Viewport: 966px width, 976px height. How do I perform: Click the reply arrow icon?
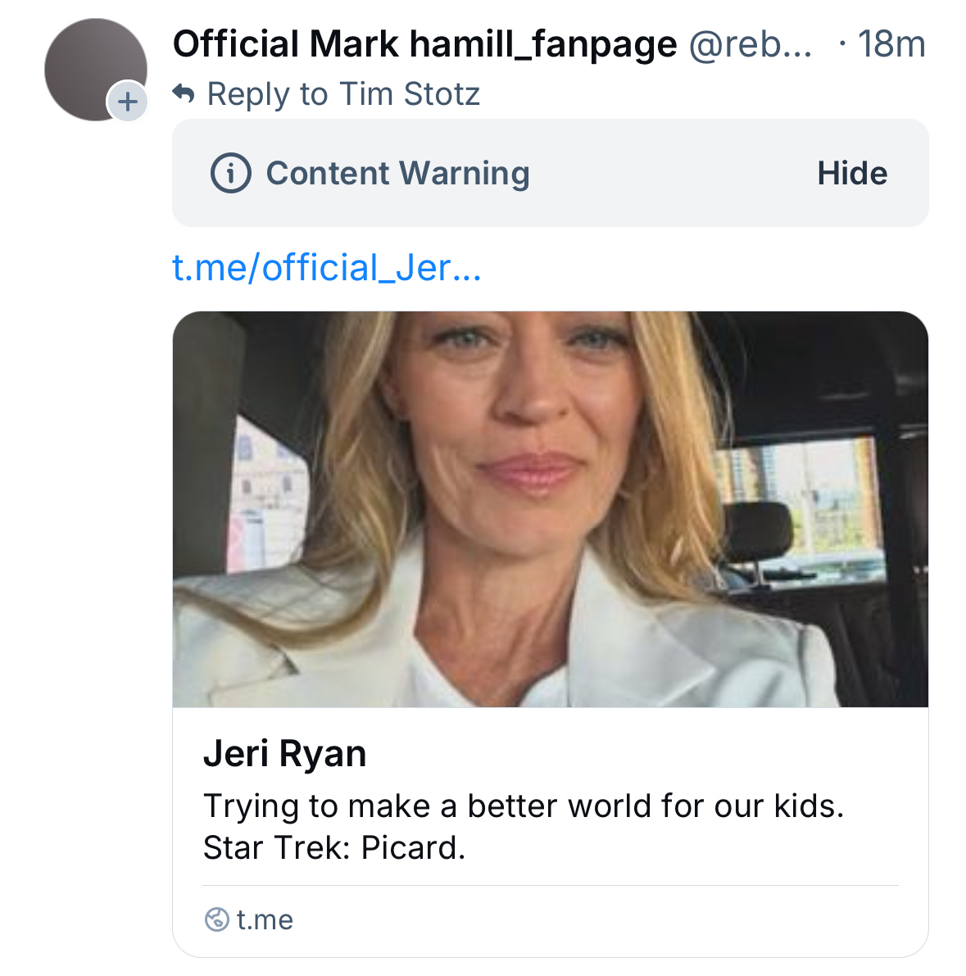[184, 94]
